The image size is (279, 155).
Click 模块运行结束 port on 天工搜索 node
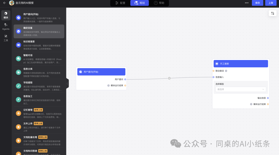[x=268, y=104]
